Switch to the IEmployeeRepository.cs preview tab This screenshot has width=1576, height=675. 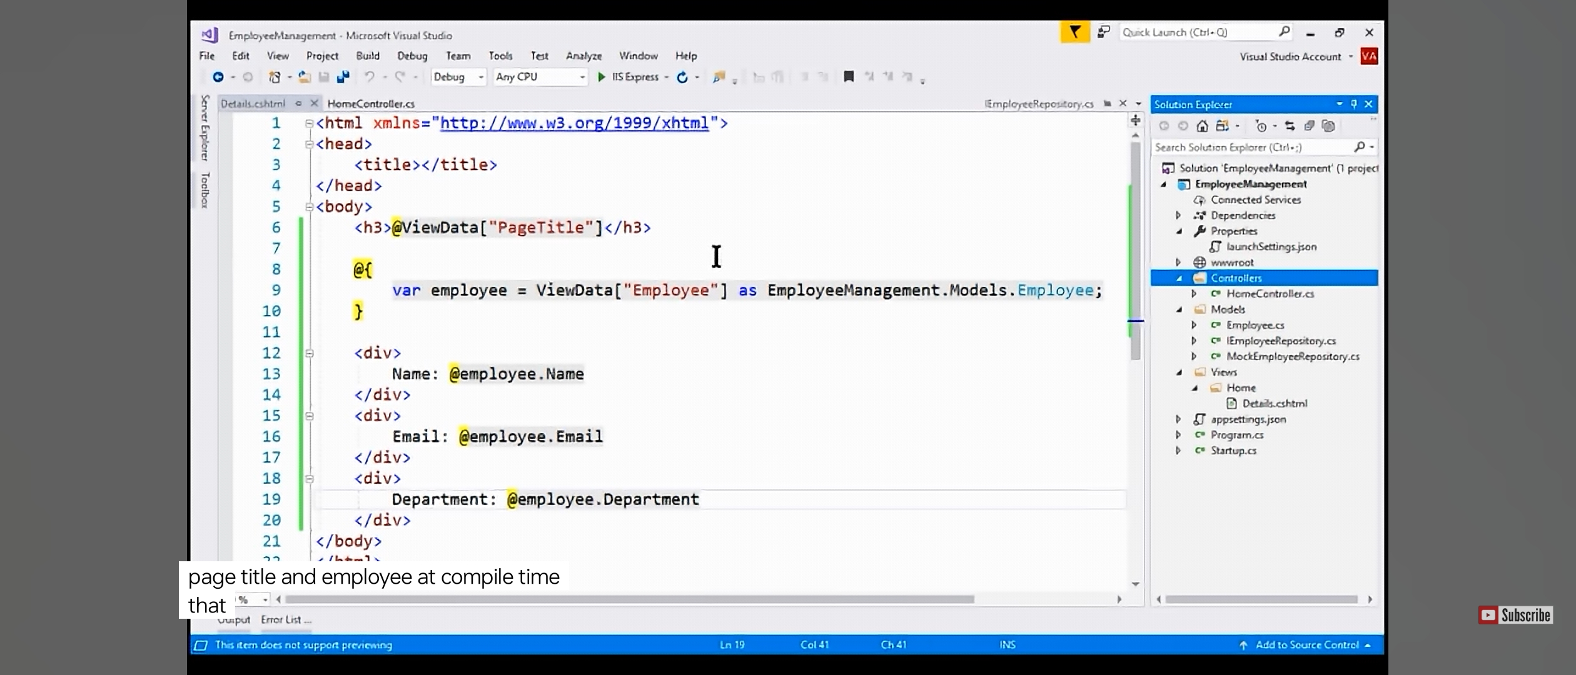point(1039,104)
